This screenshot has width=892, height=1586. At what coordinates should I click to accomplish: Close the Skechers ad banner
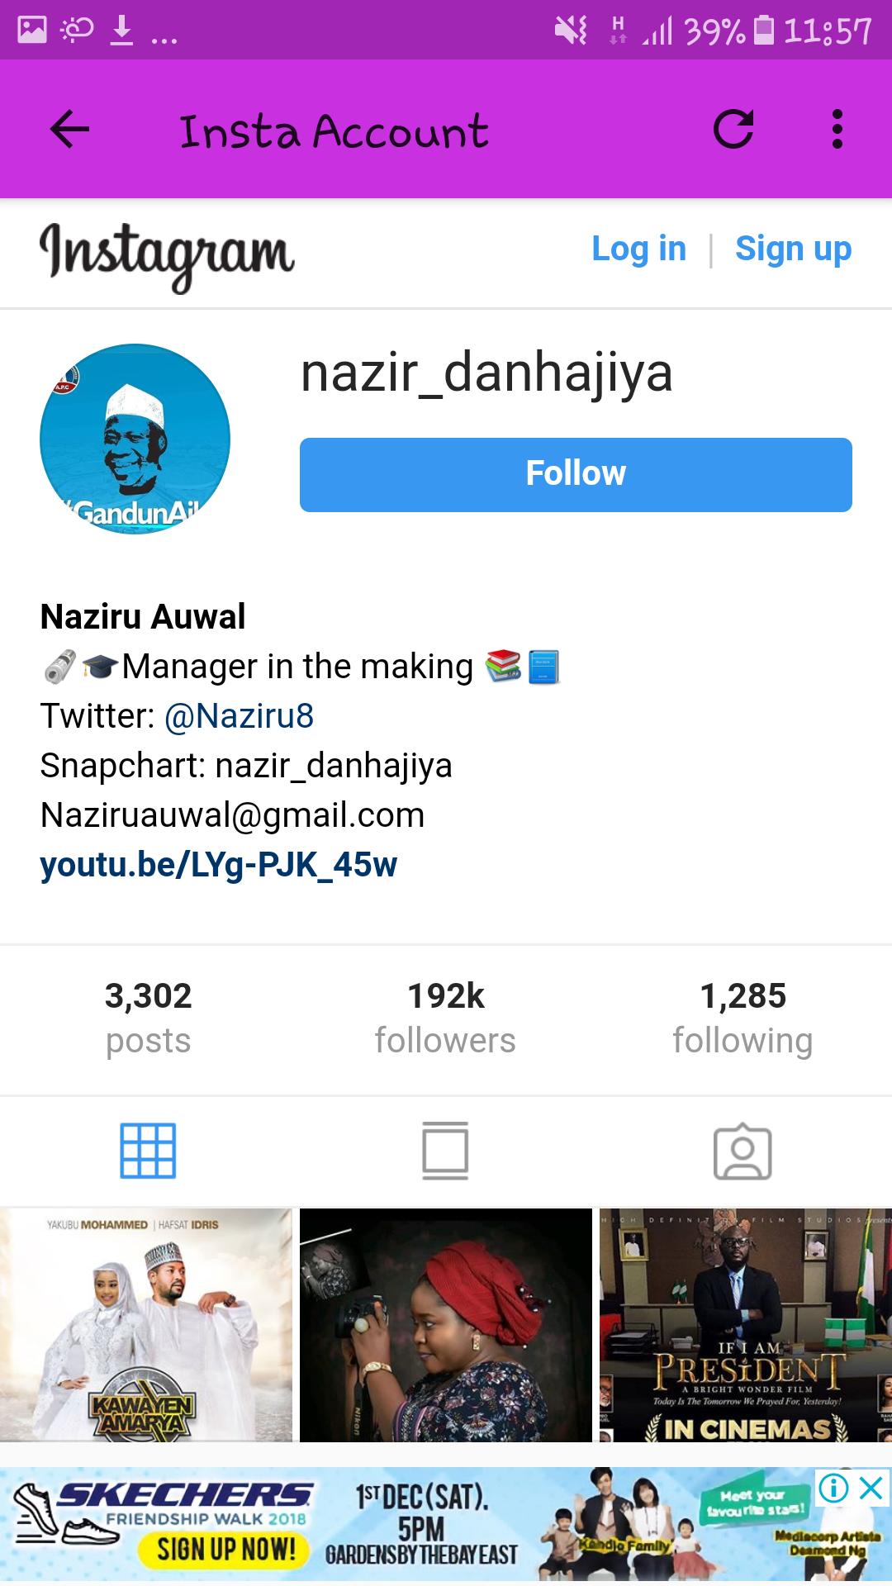(x=871, y=1488)
